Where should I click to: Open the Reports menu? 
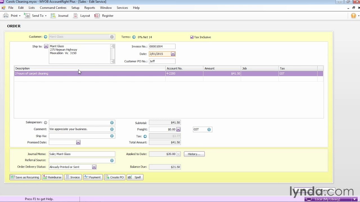[x=90, y=8]
